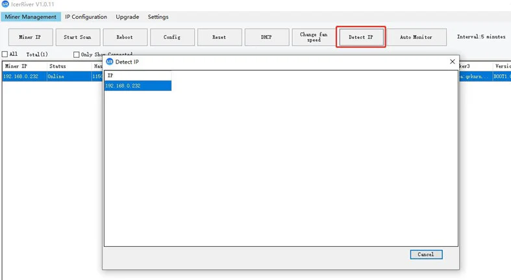Viewport: 511px width, 280px height.
Task: Sort by the Status column header
Action: coord(58,66)
